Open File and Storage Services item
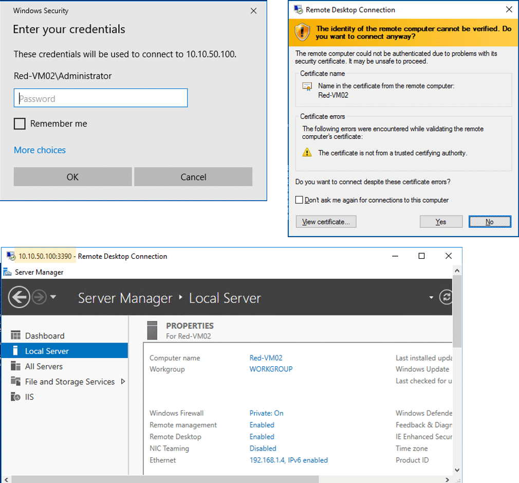Image resolution: width=519 pixels, height=483 pixels. tap(70, 381)
